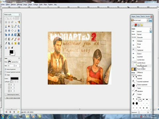Open the layer Mode dropdown arrow
The width and height of the screenshot is (159, 119).
point(151,31)
